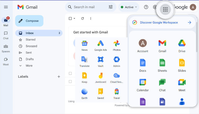Click the search magnifier icon
The image size is (199, 114).
pyautogui.click(x=70, y=7)
